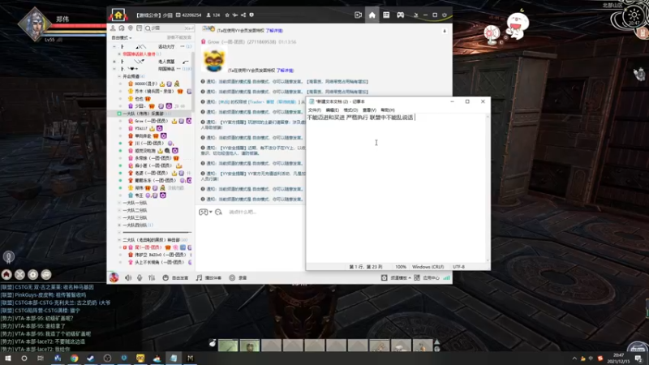Click the person contacts icon above channel list
Image resolution: width=649 pixels, height=365 pixels.
(x=113, y=28)
